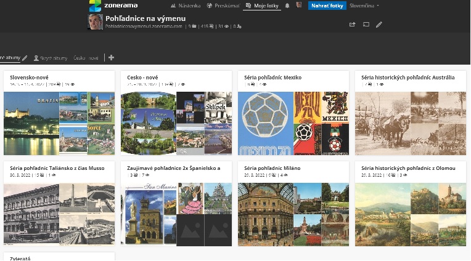This screenshot has width=471, height=261.
Task: Switch to the Česko - nové tab
Action: (86, 58)
